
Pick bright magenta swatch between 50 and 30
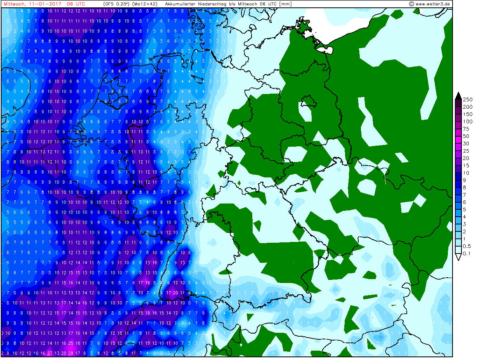[x=458, y=140]
